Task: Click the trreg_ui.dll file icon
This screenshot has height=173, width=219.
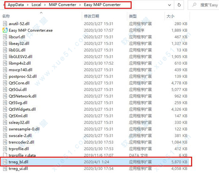Action: (5, 168)
